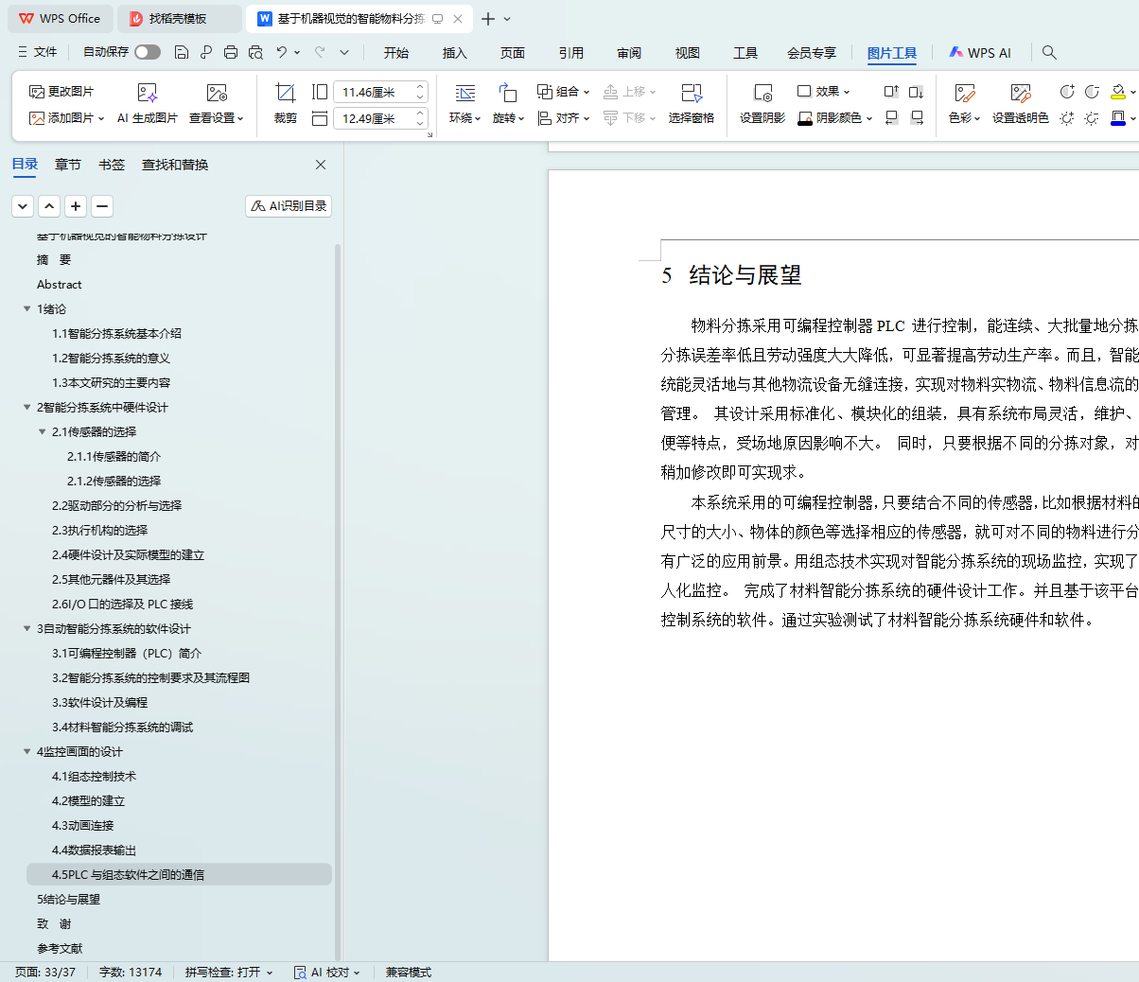Image resolution: width=1139 pixels, height=982 pixels.
Task: Click the AI识别目录 button
Action: click(x=289, y=206)
